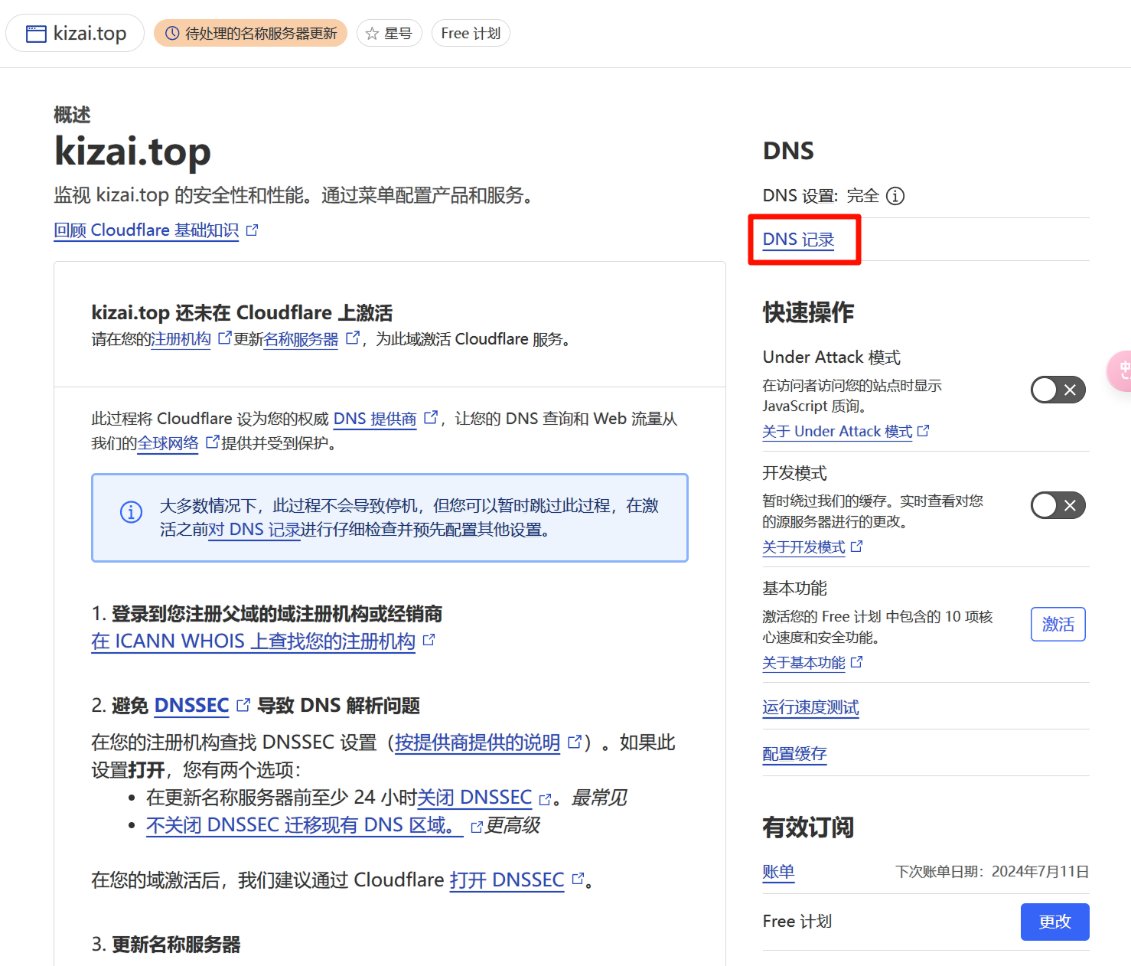Viewport: 1131px width, 966px height.
Task: Open the DNS 记录 link
Action: [x=798, y=240]
